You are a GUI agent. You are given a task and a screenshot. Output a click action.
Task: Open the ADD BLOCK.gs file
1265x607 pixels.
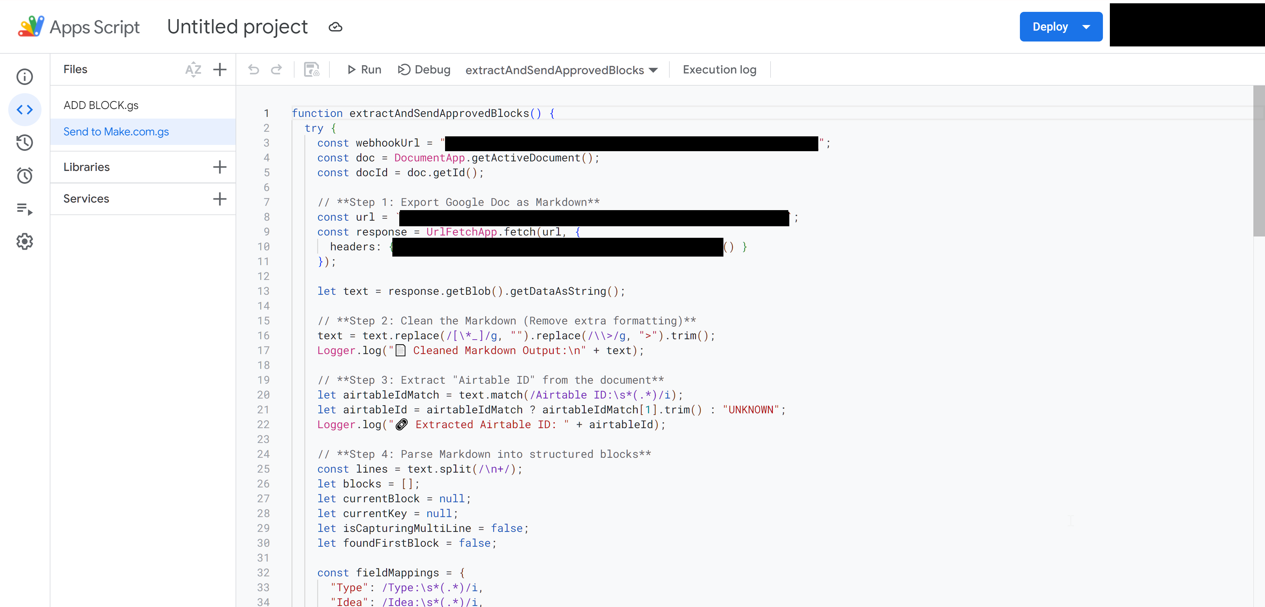coord(101,105)
